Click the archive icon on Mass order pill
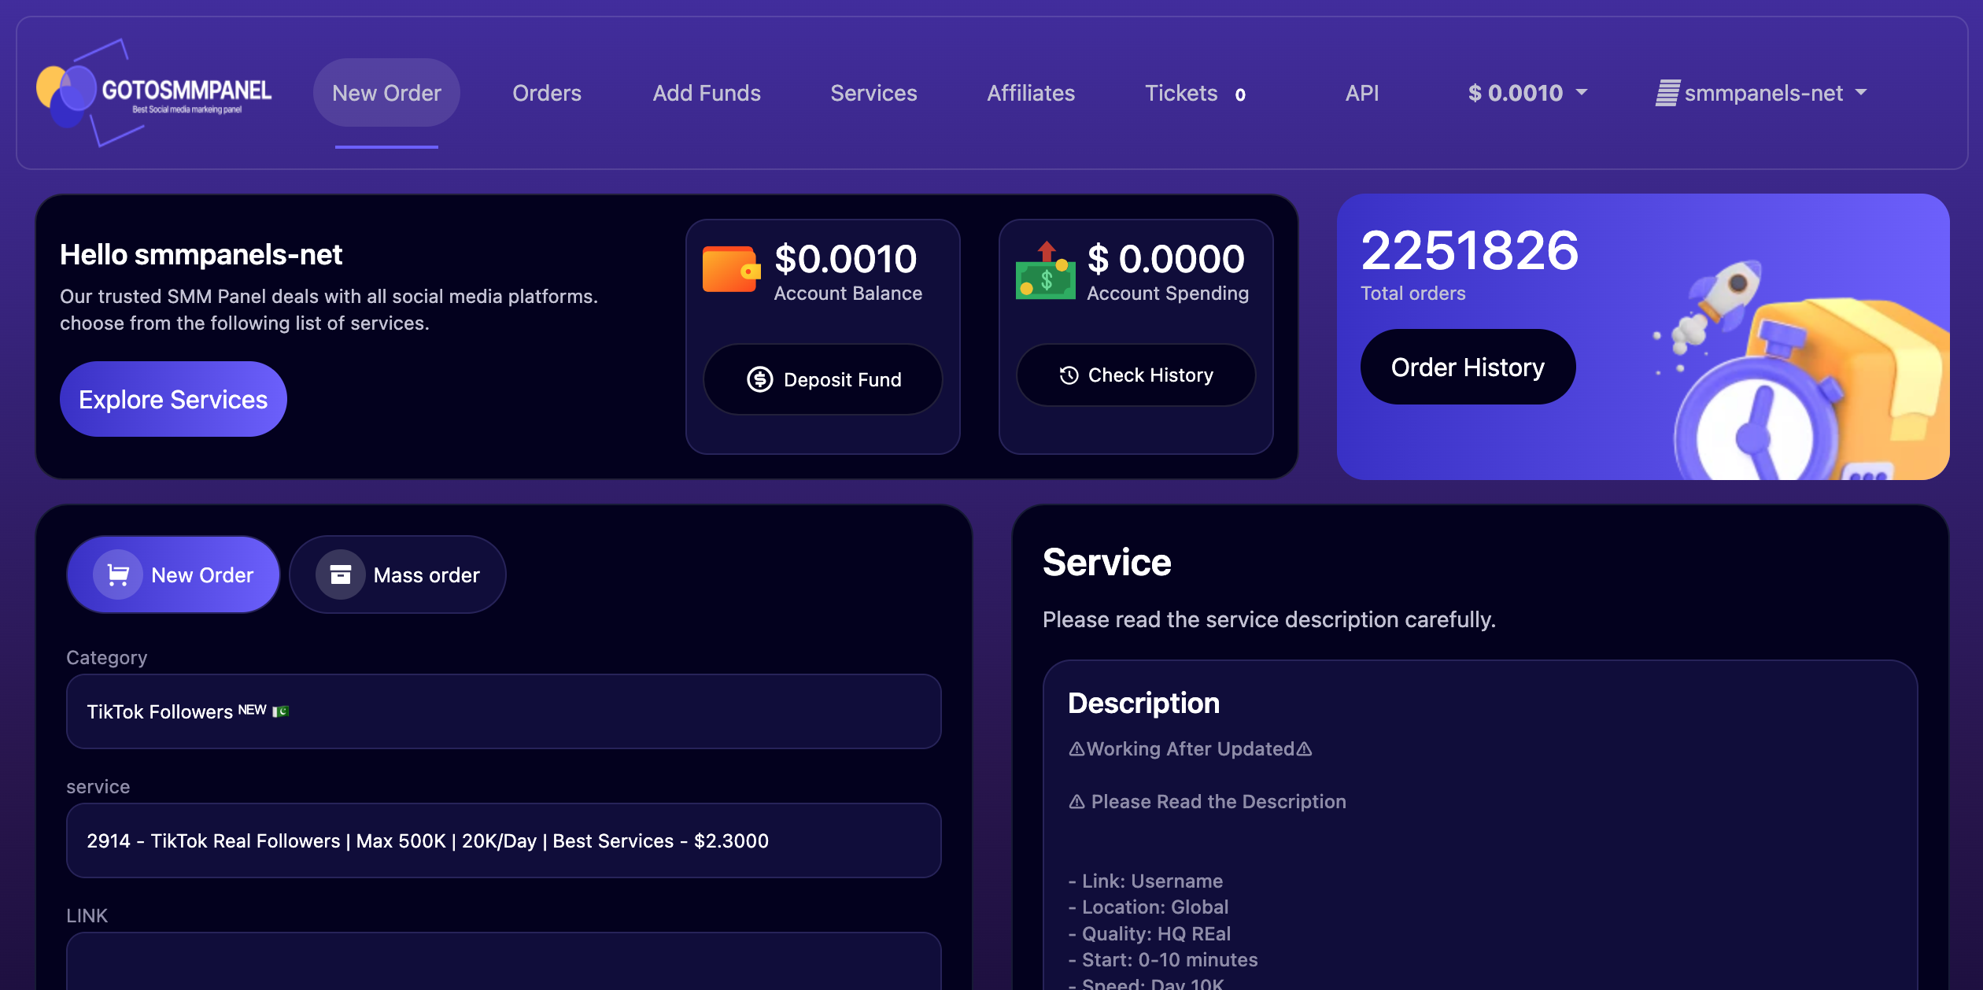1983x990 pixels. coord(340,574)
